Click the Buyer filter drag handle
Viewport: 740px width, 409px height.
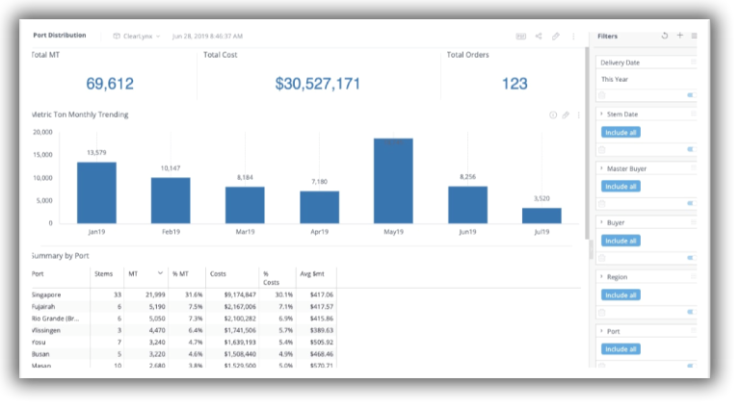(694, 222)
